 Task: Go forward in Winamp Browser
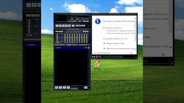95,57
